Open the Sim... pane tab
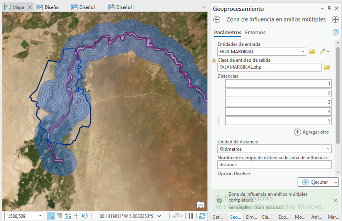342x221 pixels. coord(252,217)
